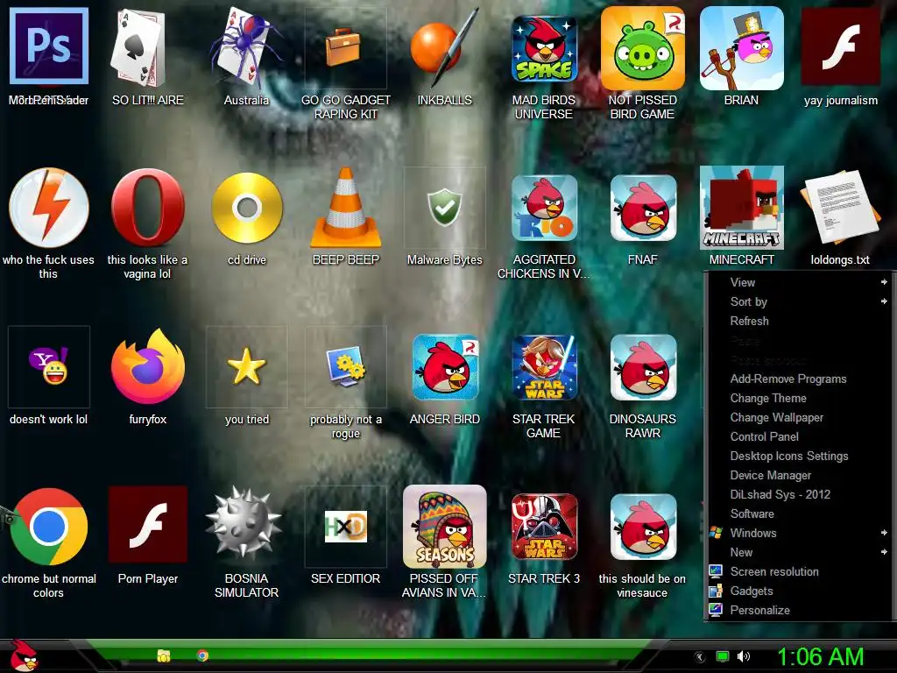
Task: Open the BRIAN slingshot bird icon
Action: pos(741,48)
